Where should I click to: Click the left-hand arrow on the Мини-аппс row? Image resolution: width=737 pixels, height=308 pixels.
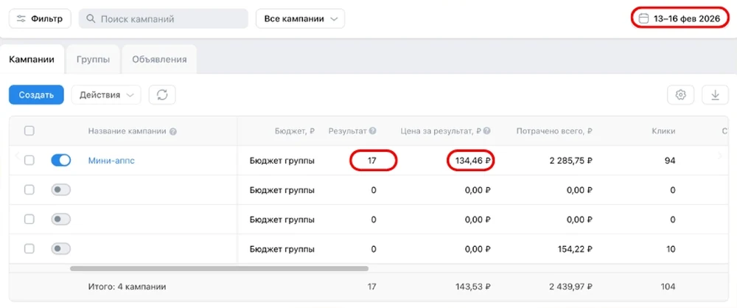tap(17, 156)
